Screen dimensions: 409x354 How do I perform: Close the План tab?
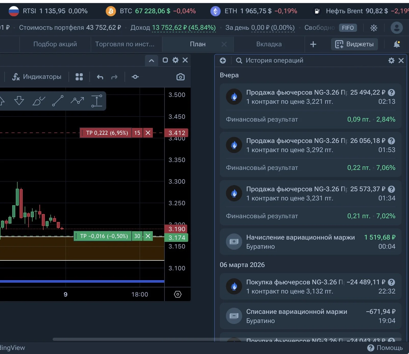[x=224, y=44]
